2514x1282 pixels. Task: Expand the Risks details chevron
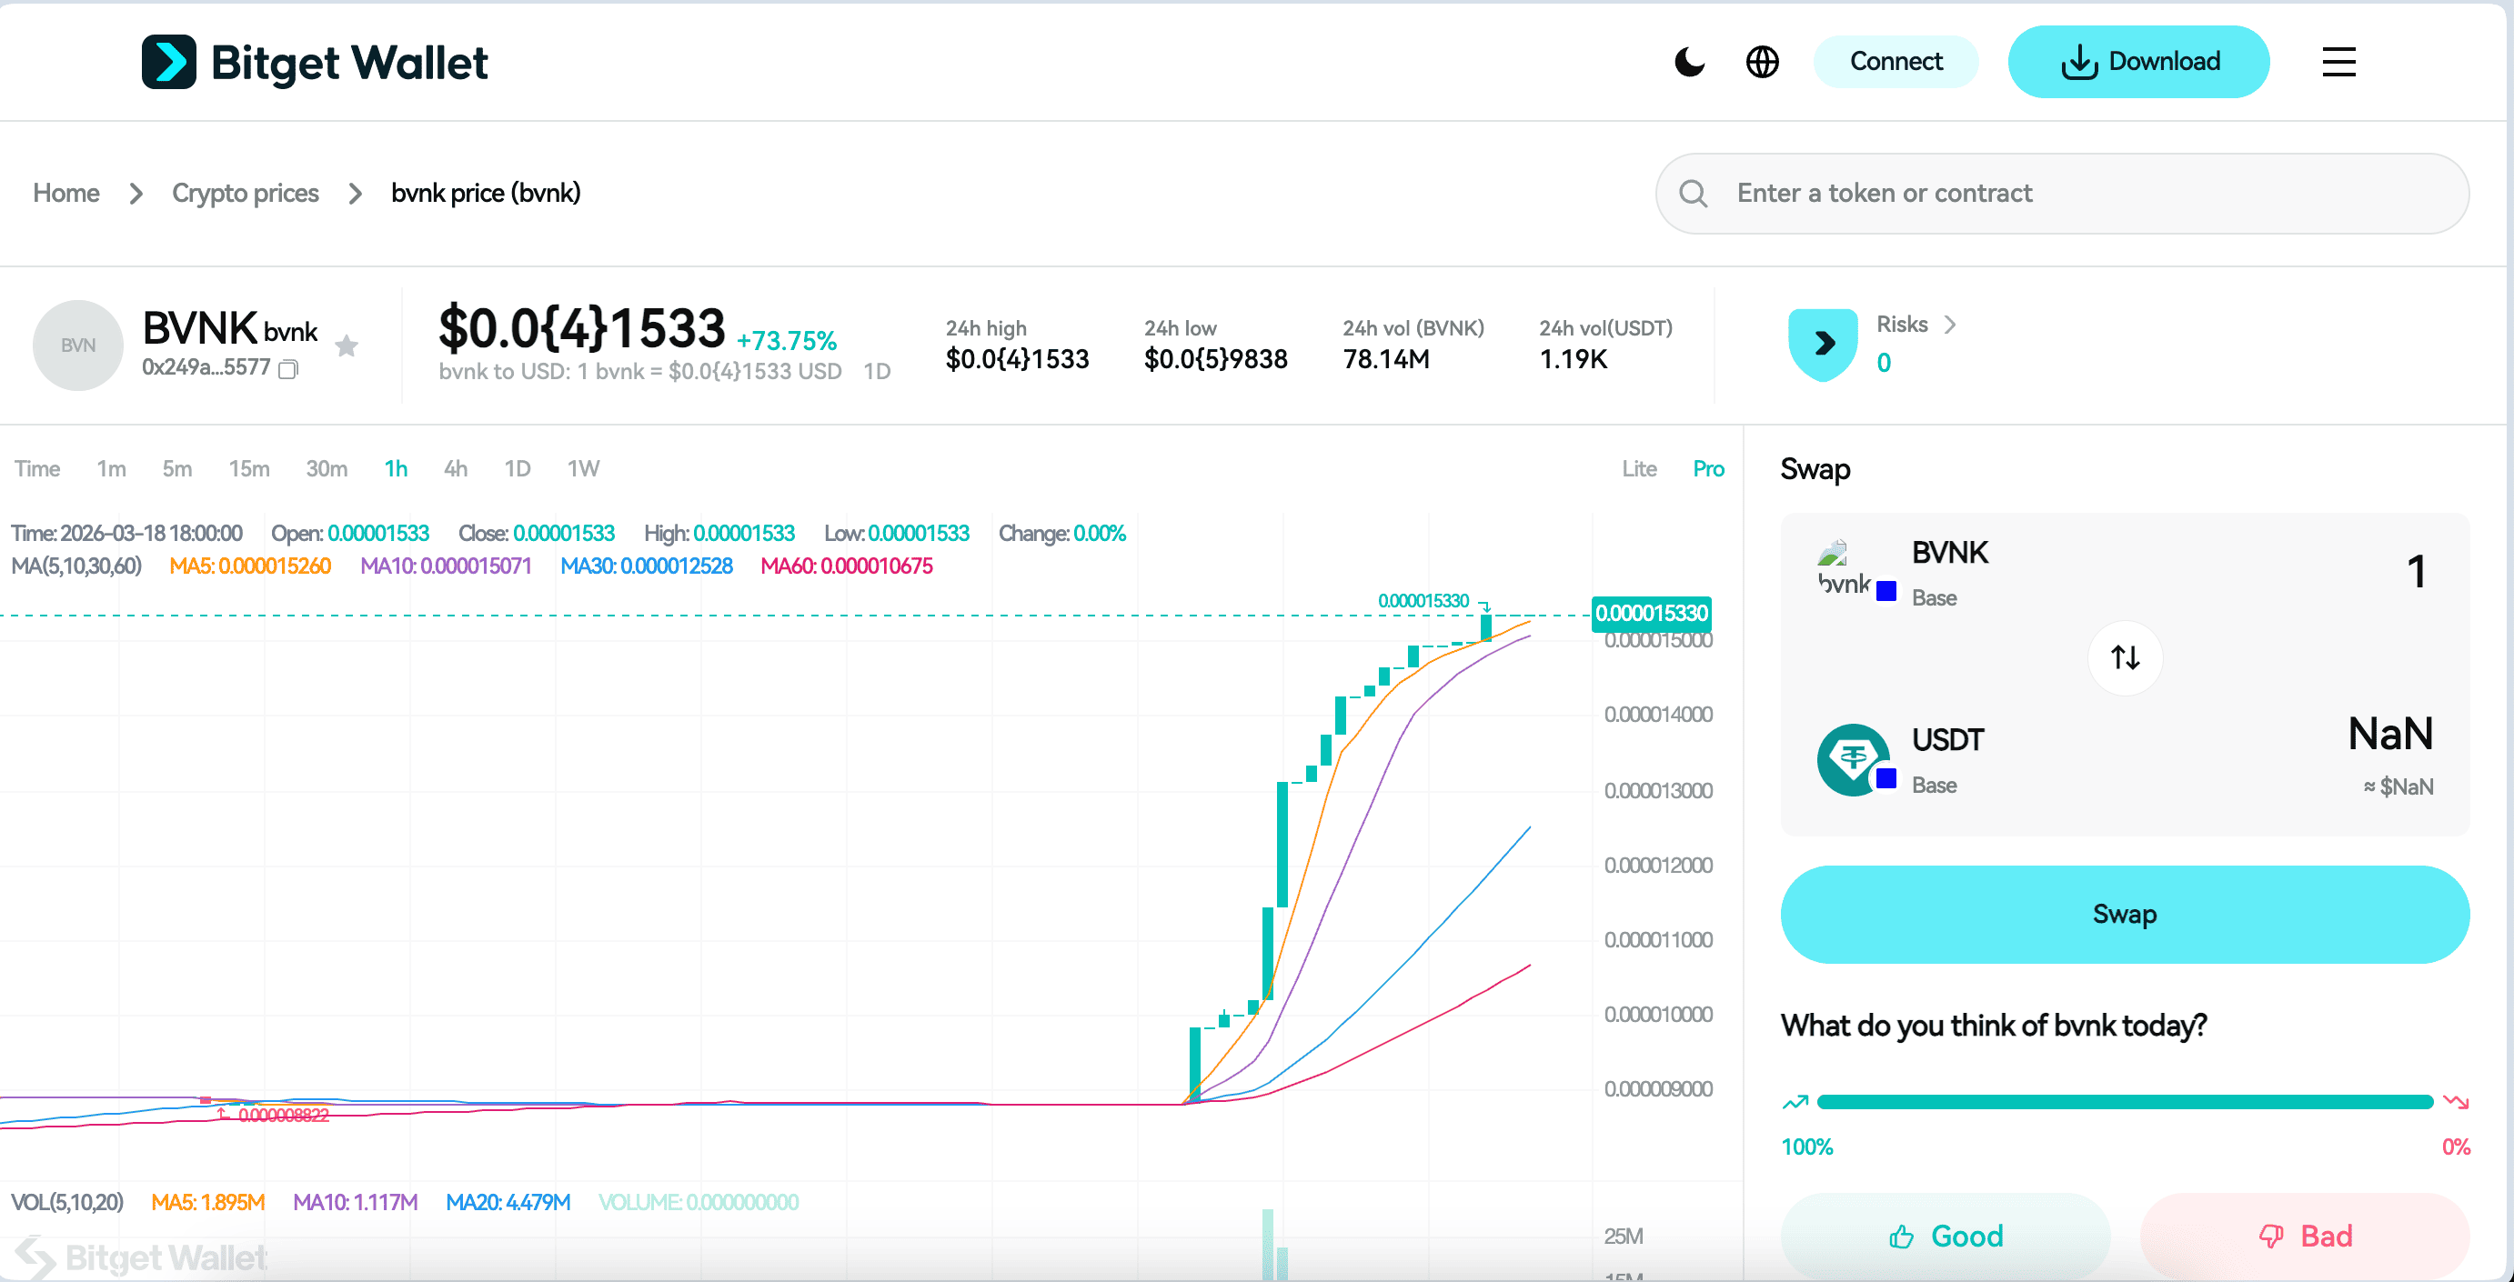(x=1951, y=324)
